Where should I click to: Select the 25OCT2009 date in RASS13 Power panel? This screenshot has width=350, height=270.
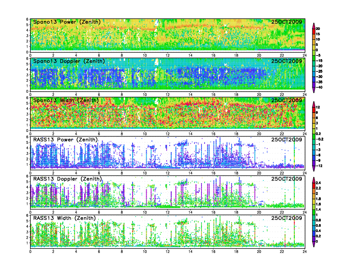tap(287, 139)
